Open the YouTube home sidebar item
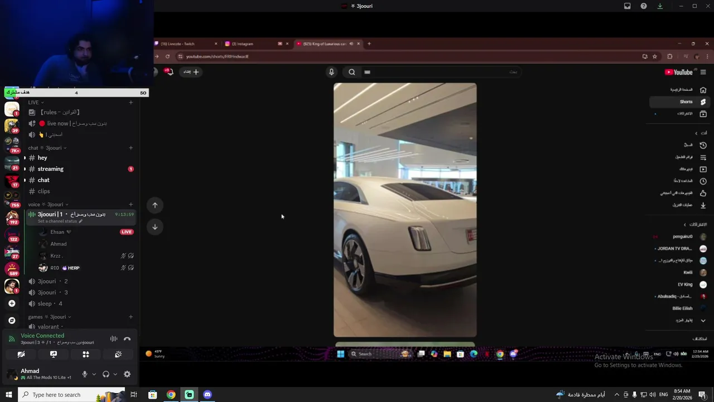 (681, 89)
